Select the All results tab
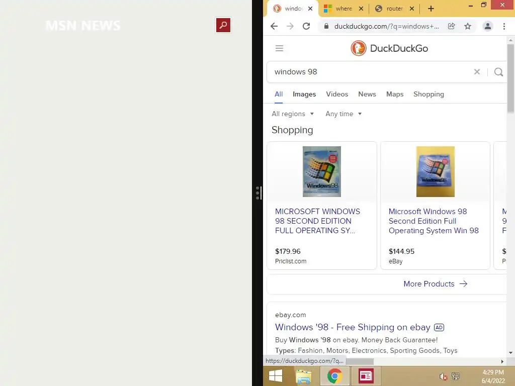The width and height of the screenshot is (515, 386). click(279, 94)
